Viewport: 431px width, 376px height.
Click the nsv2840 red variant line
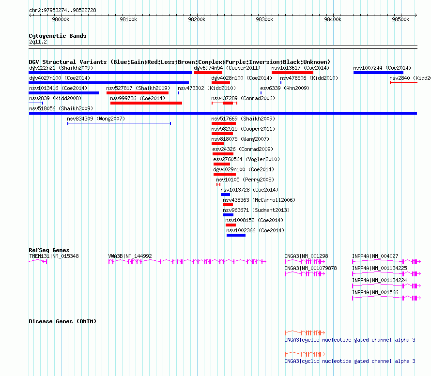pos(403,83)
